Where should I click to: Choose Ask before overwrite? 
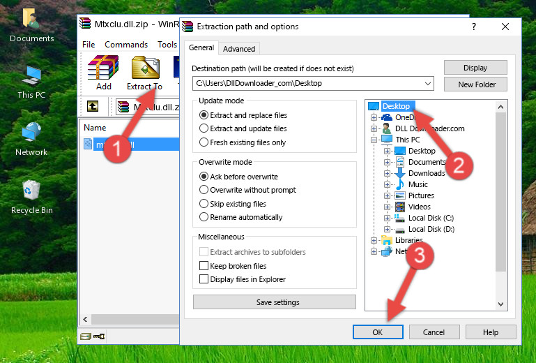coord(204,177)
